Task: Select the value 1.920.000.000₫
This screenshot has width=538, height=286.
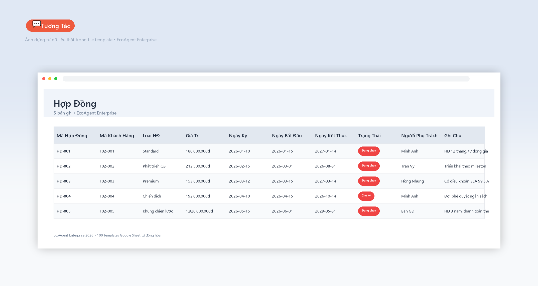Action: (x=199, y=211)
